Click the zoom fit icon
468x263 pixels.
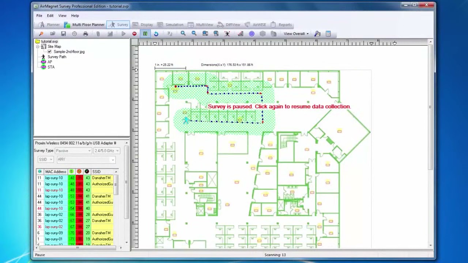click(216, 34)
